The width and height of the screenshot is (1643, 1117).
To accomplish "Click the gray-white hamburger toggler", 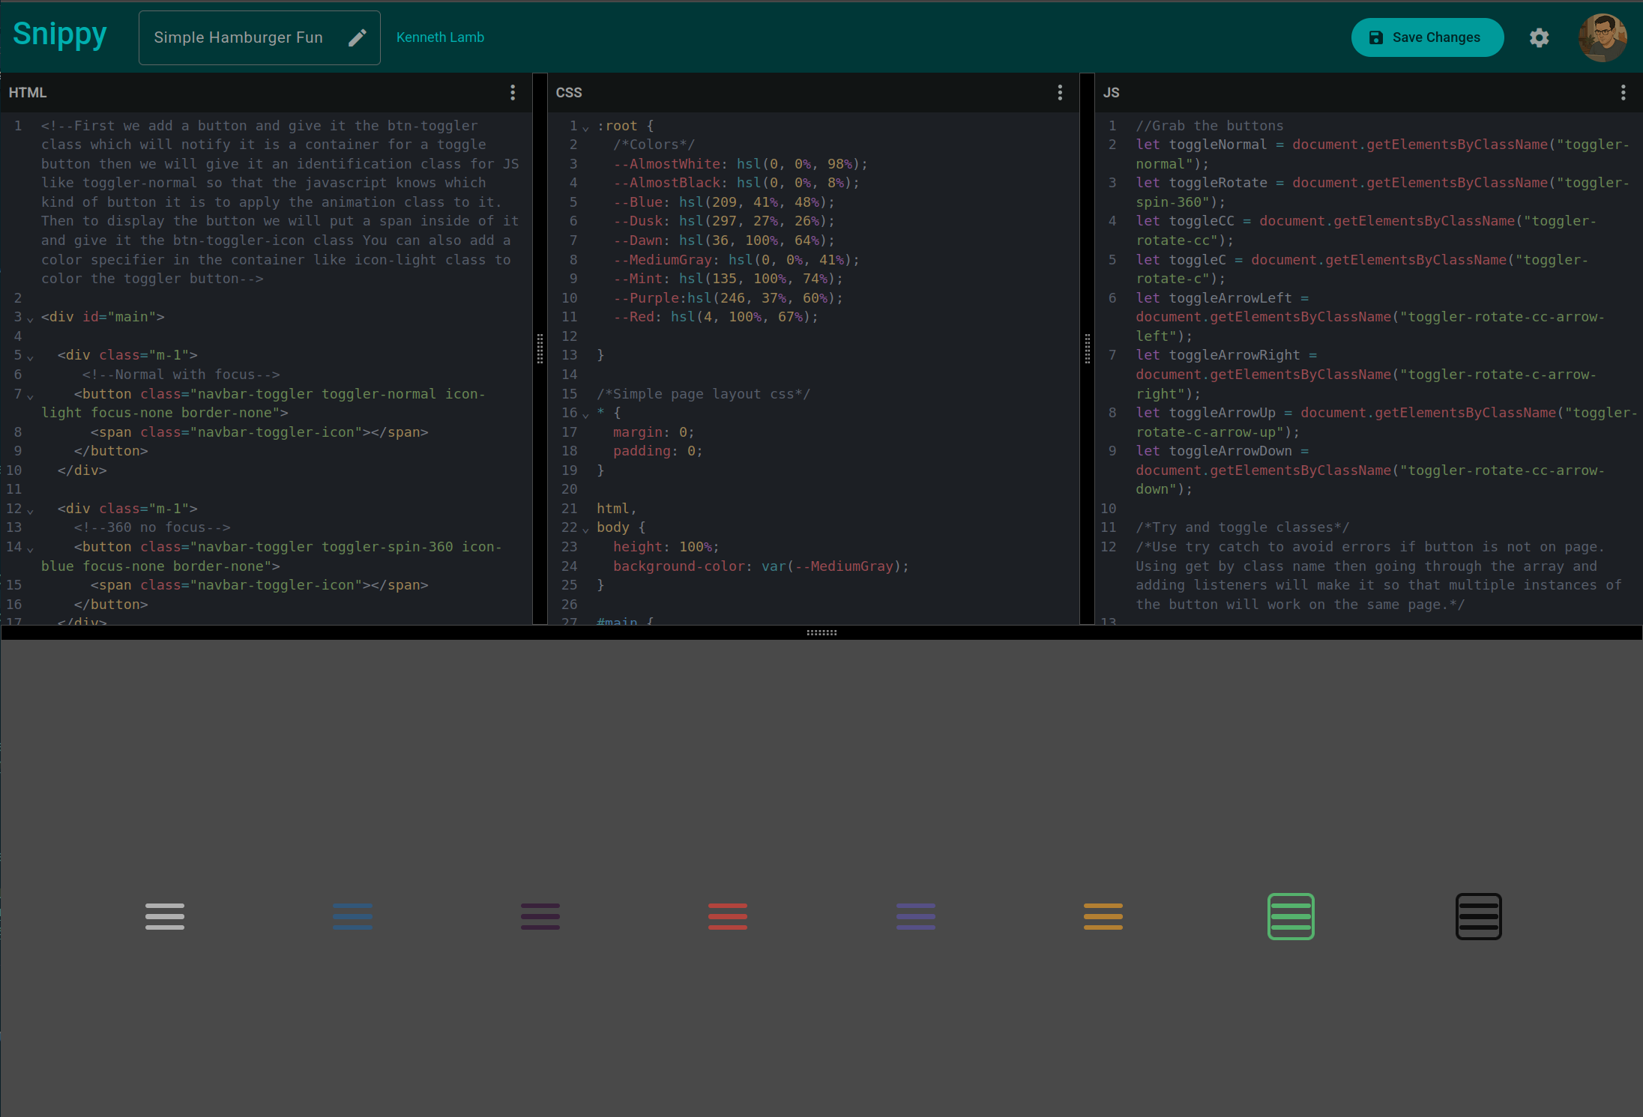I will (x=165, y=916).
